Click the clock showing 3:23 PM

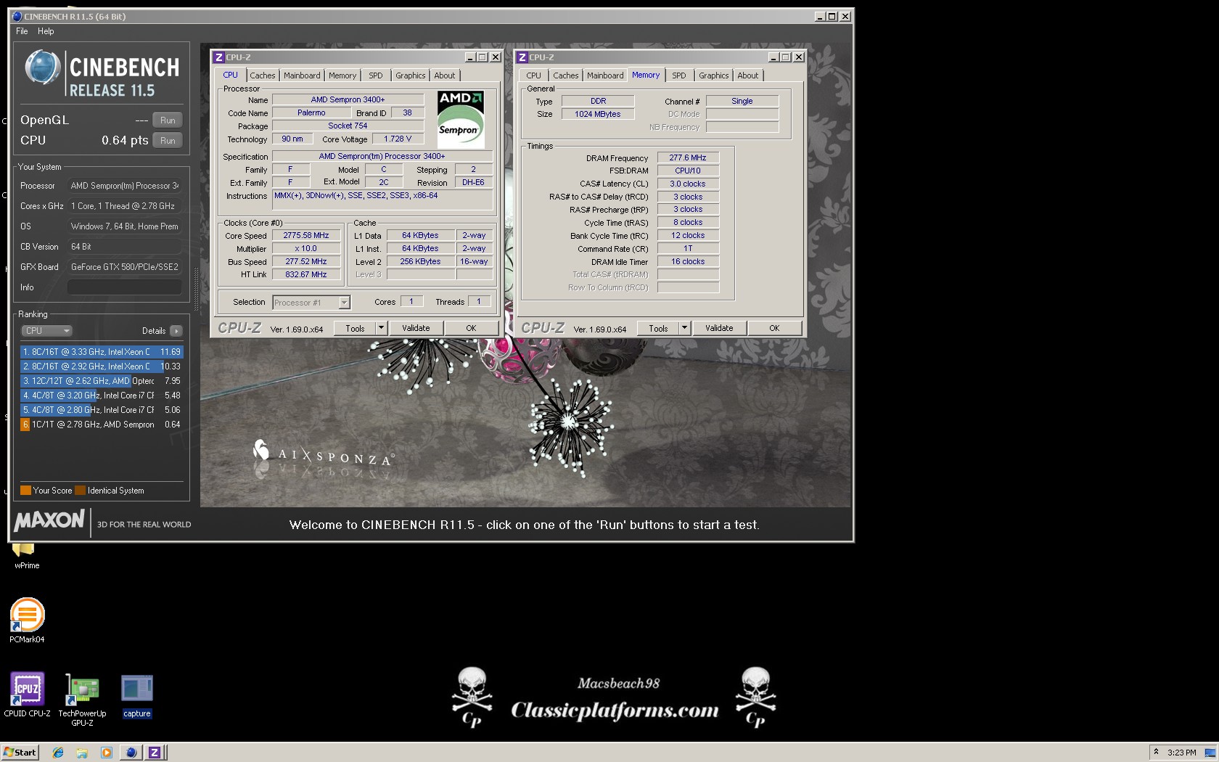1181,753
